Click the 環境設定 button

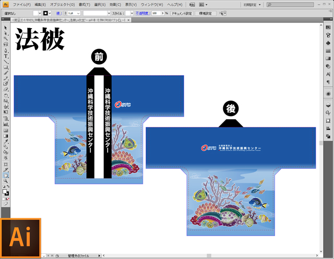point(206,13)
